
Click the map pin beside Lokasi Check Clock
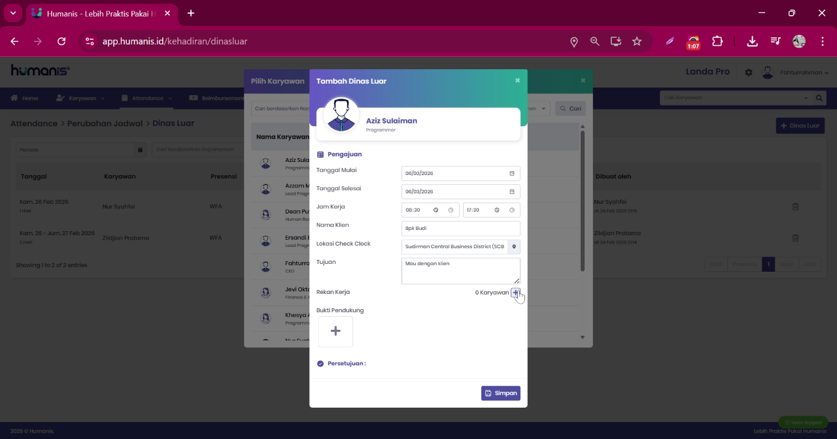(x=514, y=246)
